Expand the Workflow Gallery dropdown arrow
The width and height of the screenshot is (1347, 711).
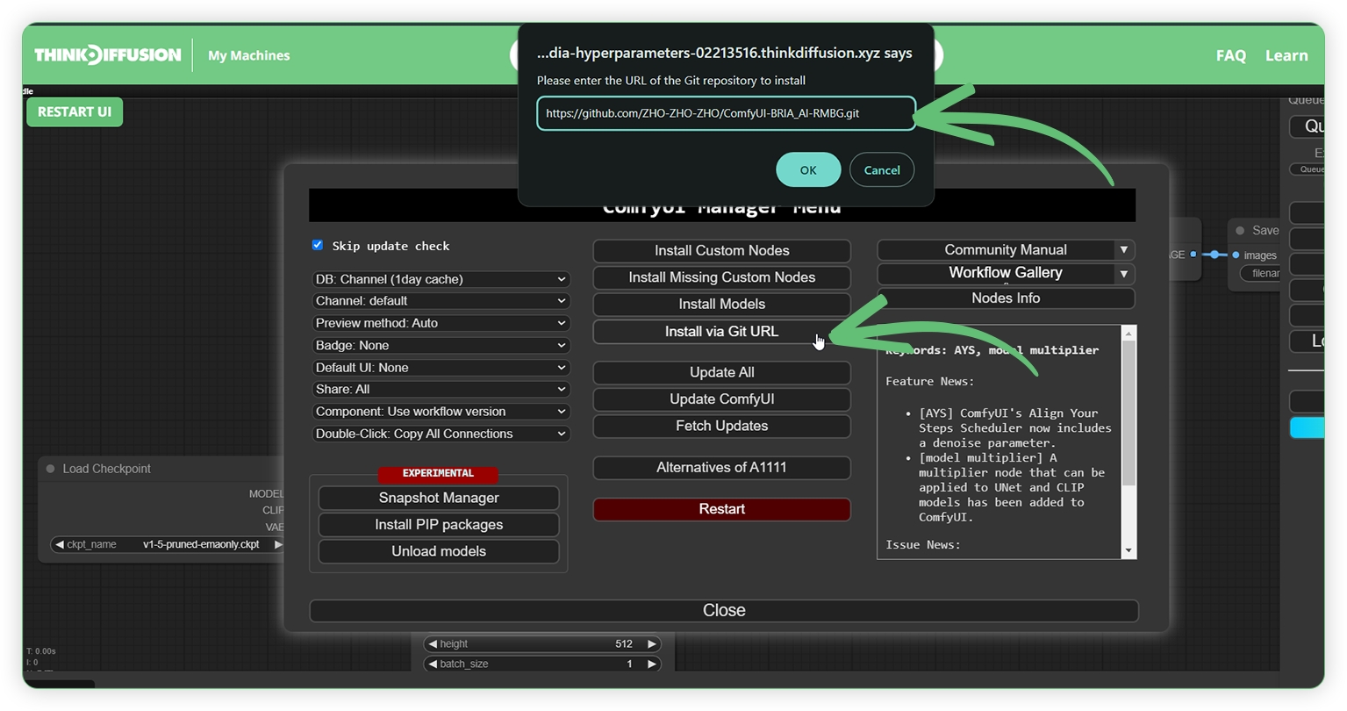click(x=1124, y=274)
